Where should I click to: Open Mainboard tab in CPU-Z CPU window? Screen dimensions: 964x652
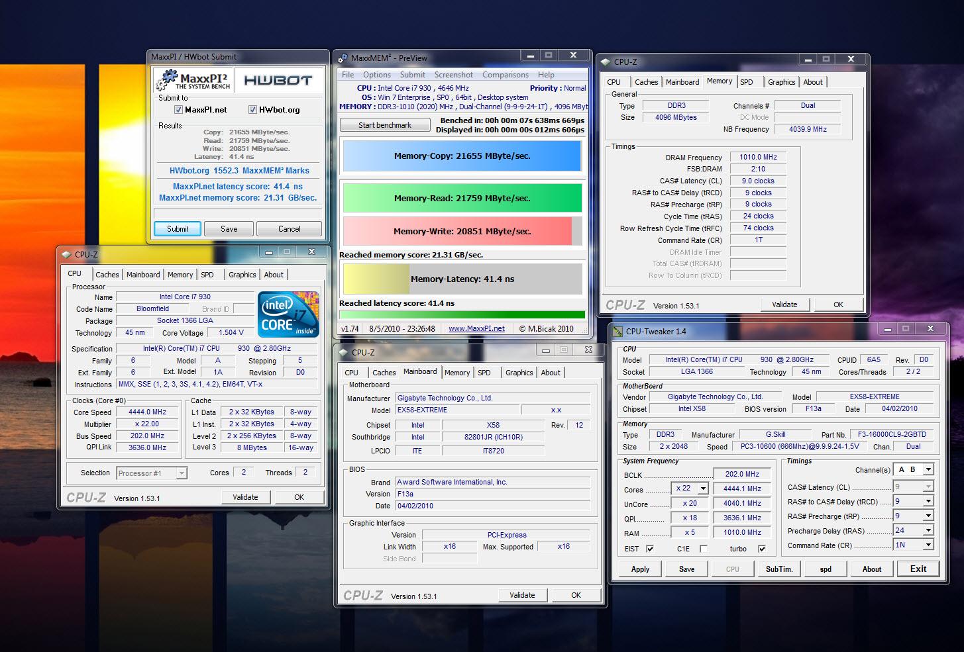[x=143, y=275]
